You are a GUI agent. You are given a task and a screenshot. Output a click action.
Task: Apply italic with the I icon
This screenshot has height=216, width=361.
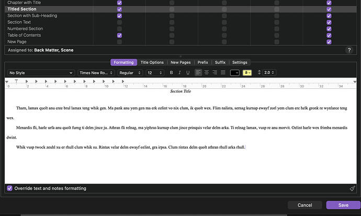coord(179,73)
